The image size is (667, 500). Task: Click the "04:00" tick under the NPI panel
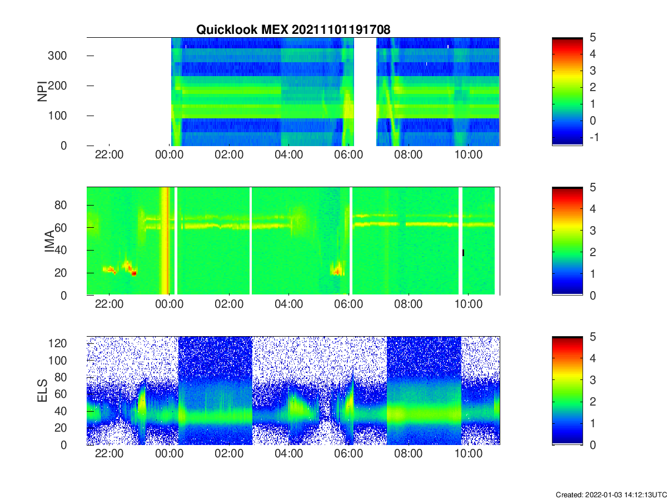click(x=289, y=154)
